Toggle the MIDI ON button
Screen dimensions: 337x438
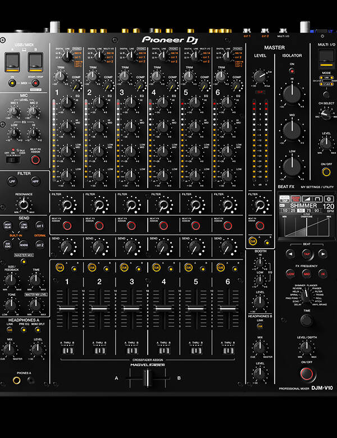(x=12, y=83)
